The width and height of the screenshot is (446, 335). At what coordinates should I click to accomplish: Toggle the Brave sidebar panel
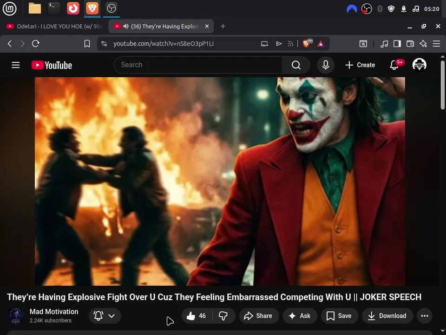[397, 44]
